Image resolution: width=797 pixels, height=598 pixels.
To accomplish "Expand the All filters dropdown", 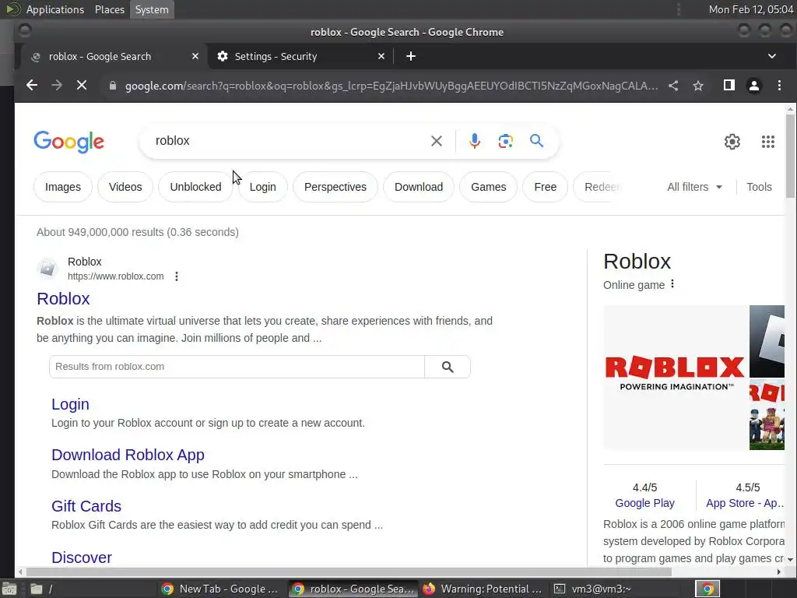I will point(694,187).
